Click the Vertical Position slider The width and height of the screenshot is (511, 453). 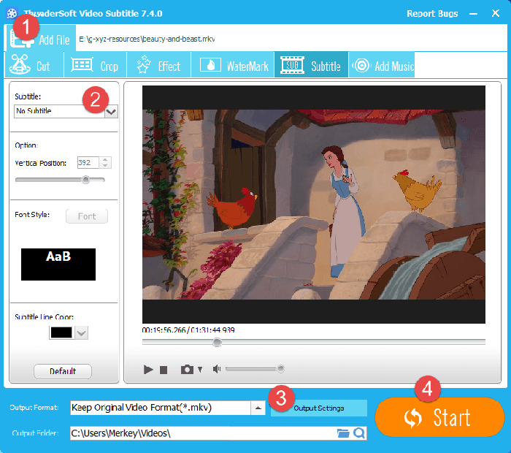click(x=60, y=180)
